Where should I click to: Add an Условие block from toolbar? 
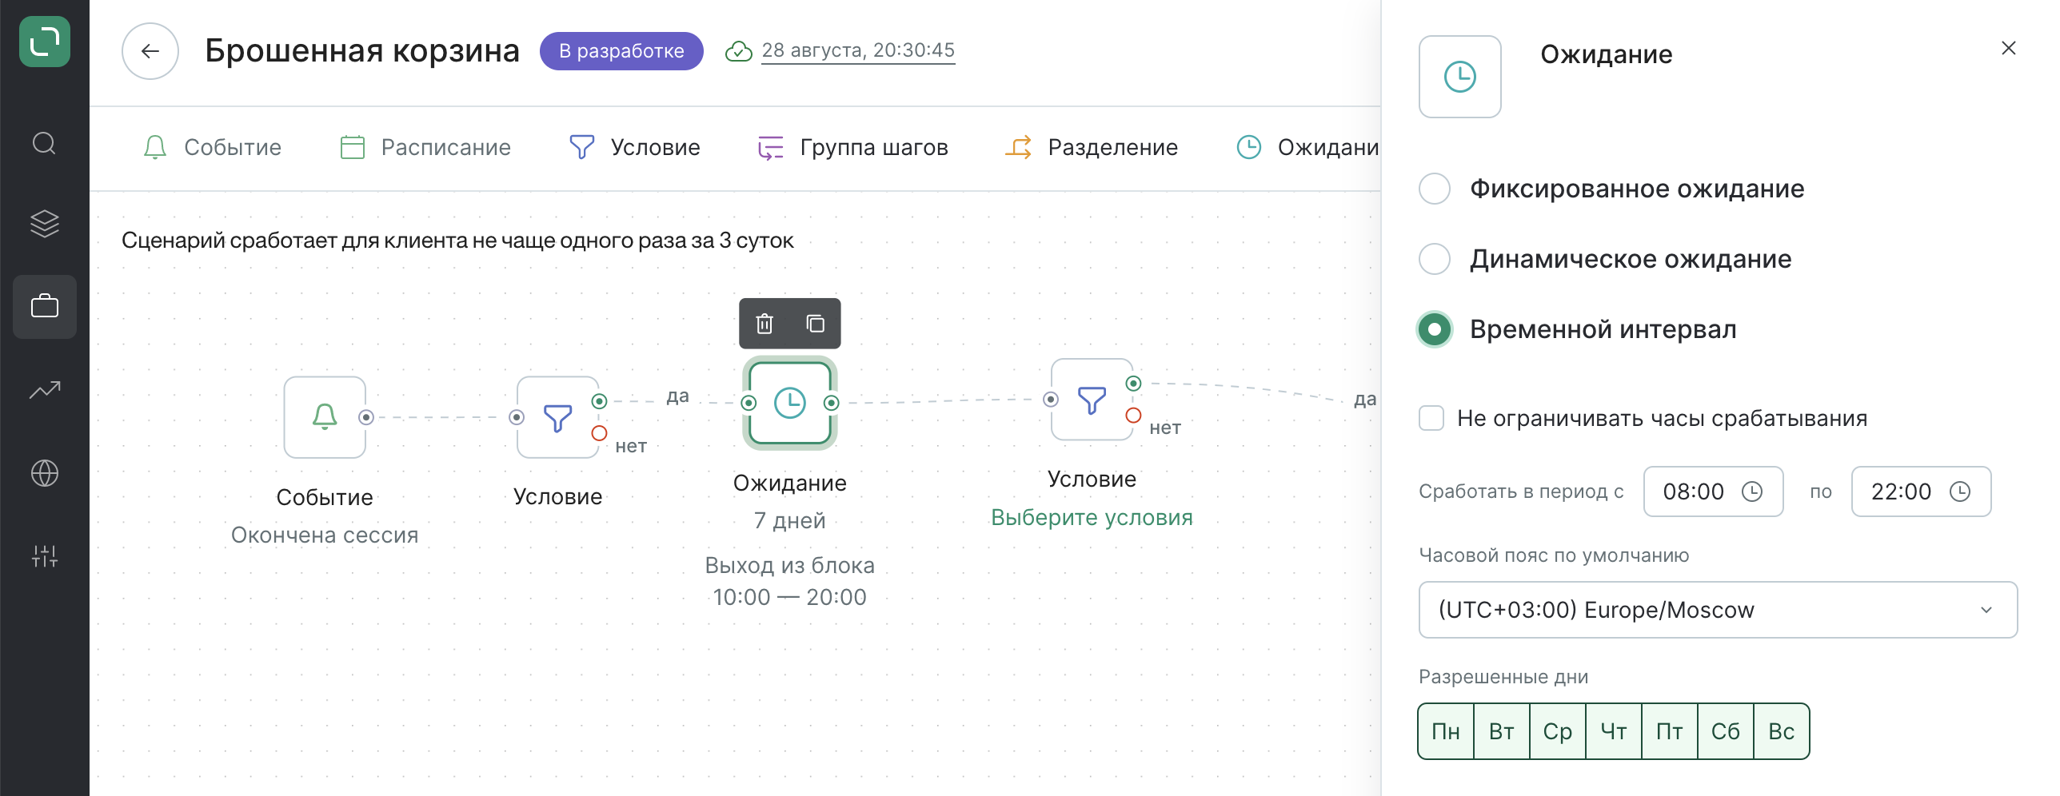[x=635, y=147]
